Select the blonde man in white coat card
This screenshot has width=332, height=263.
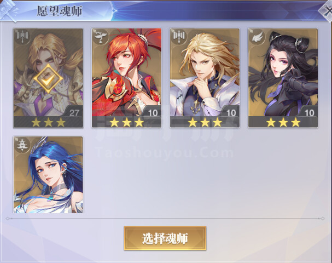click(205, 78)
